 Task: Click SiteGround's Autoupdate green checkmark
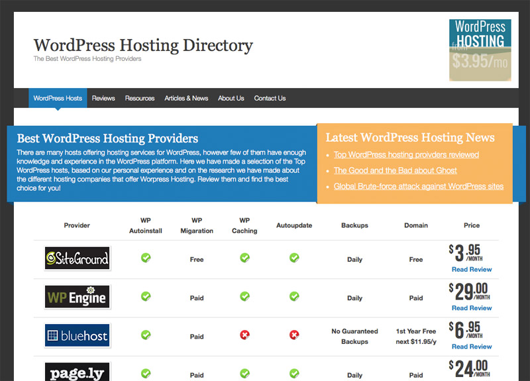[x=294, y=258]
